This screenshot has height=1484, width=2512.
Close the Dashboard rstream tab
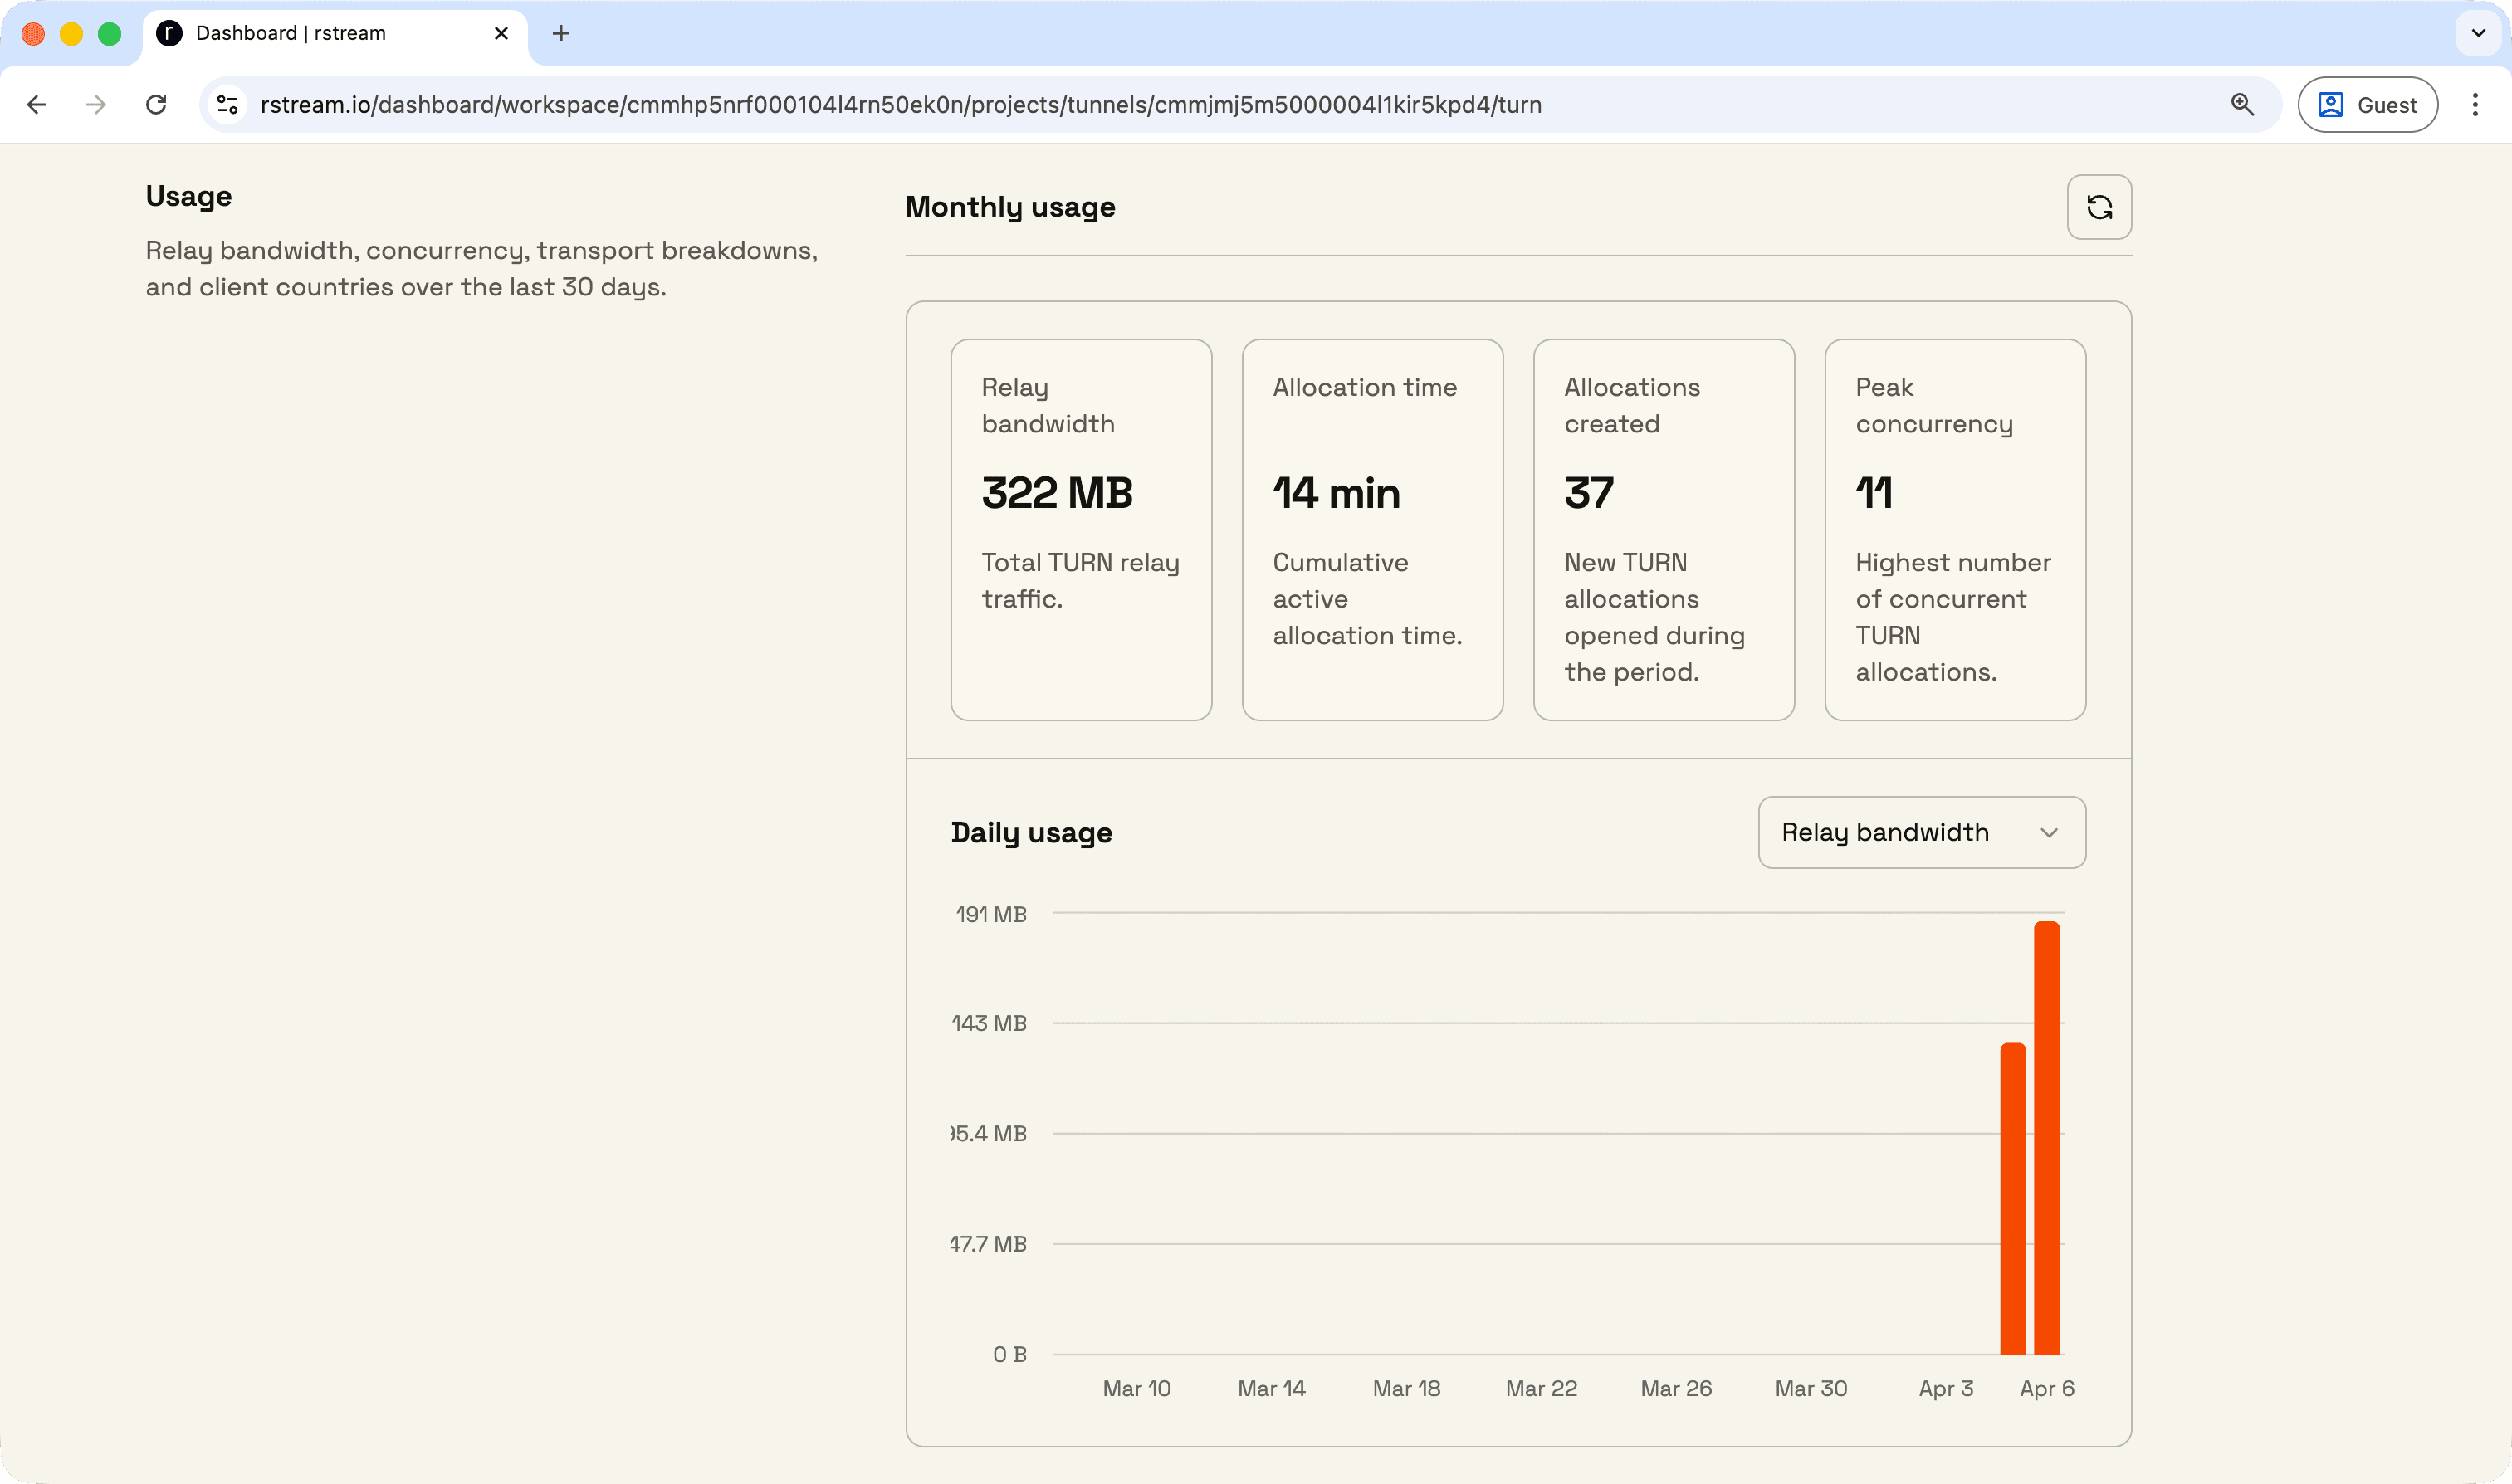click(x=501, y=34)
